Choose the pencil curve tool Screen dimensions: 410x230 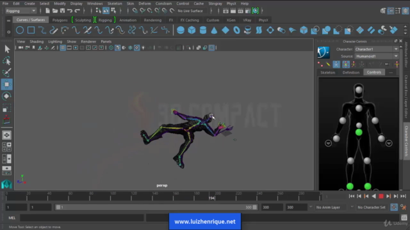(54, 30)
